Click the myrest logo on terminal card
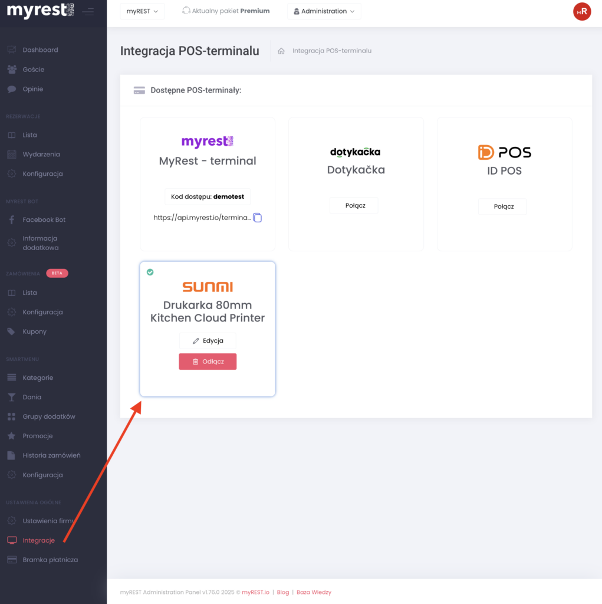The width and height of the screenshot is (602, 604). click(208, 142)
